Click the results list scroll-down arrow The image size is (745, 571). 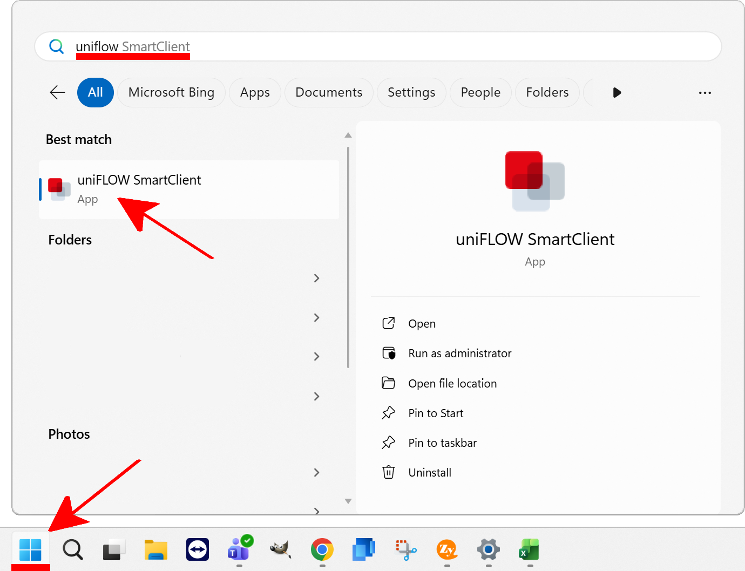click(x=348, y=501)
